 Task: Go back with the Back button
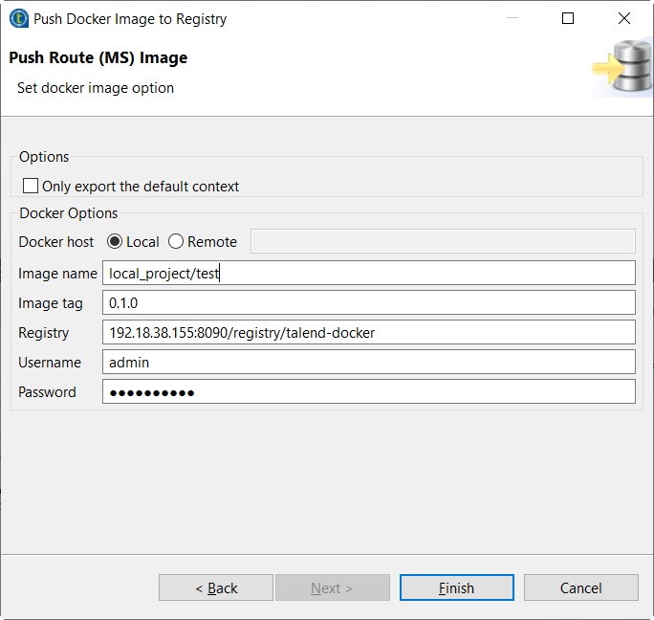[x=216, y=587]
